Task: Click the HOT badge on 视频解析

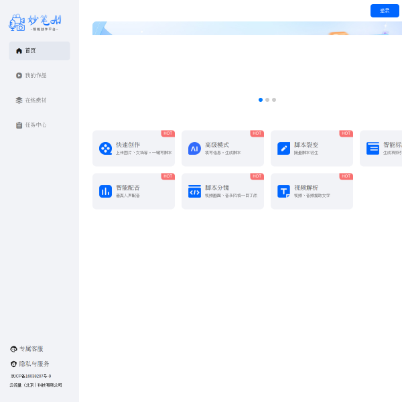Action: (x=346, y=176)
